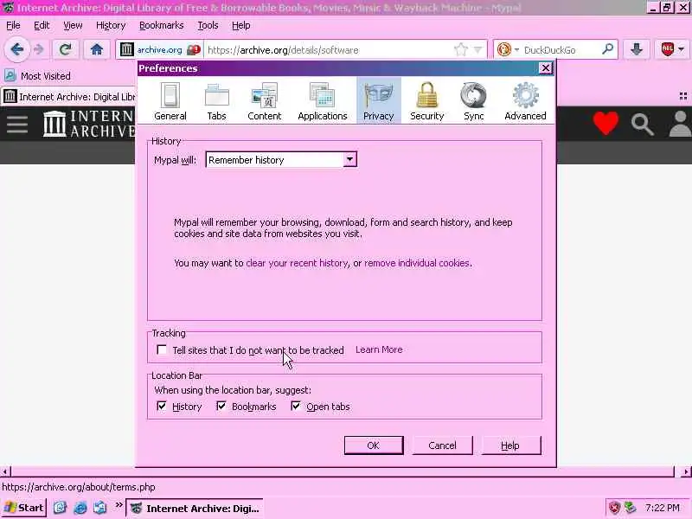Enable Tell sites not to track checkbox
This screenshot has height=519, width=692.
tap(162, 350)
